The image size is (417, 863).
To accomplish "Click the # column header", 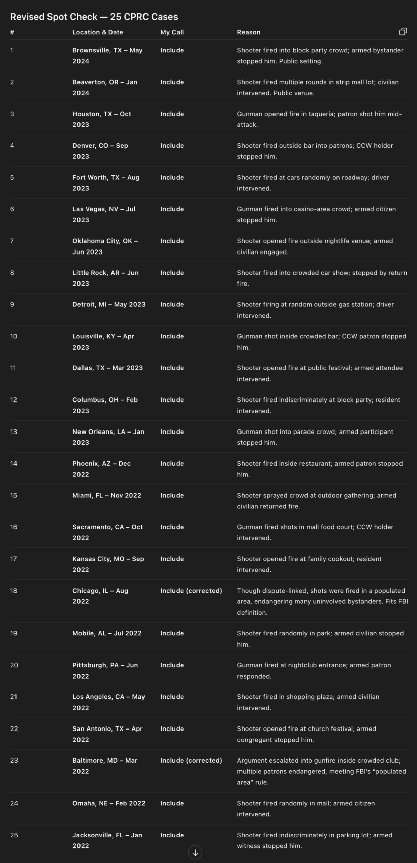I will (12, 32).
